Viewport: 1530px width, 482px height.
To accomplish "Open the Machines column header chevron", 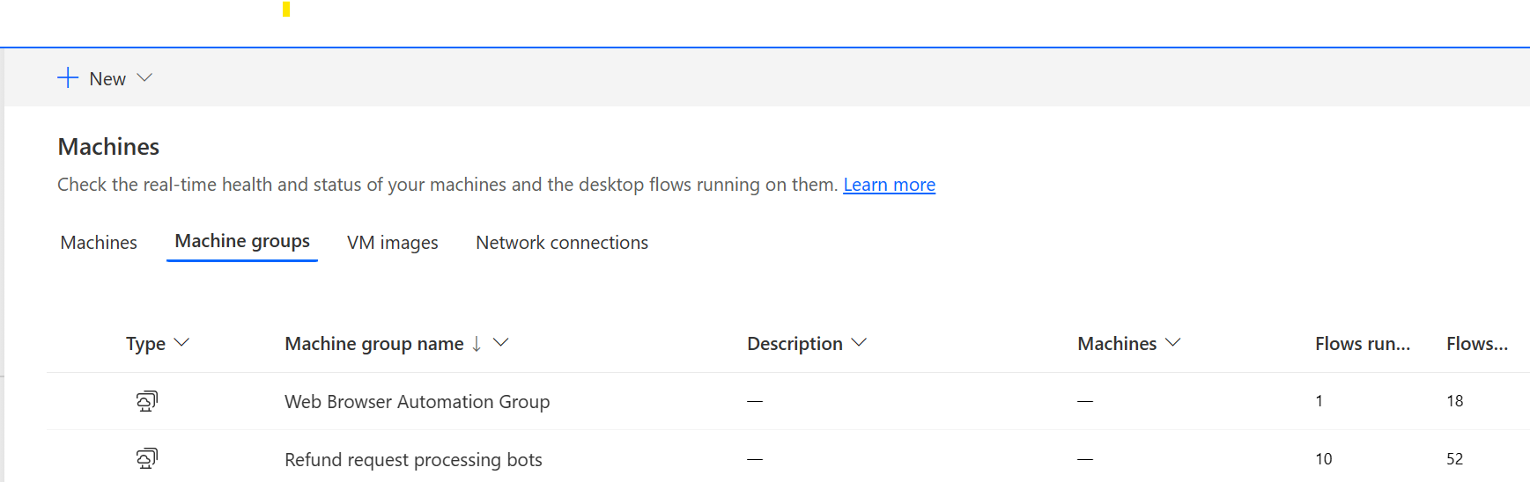I will coord(1173,343).
